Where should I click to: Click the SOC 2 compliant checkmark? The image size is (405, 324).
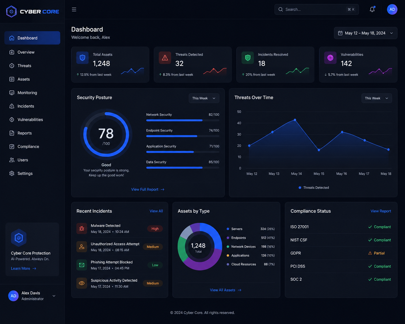(x=370, y=279)
